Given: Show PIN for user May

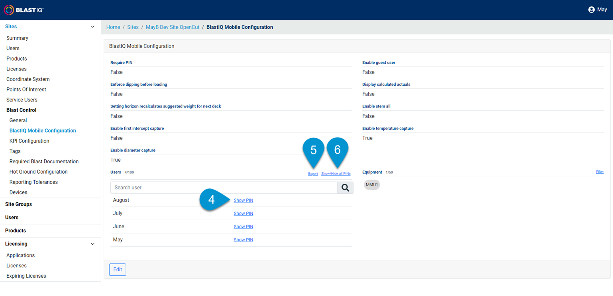Looking at the screenshot, I should click(x=244, y=240).
